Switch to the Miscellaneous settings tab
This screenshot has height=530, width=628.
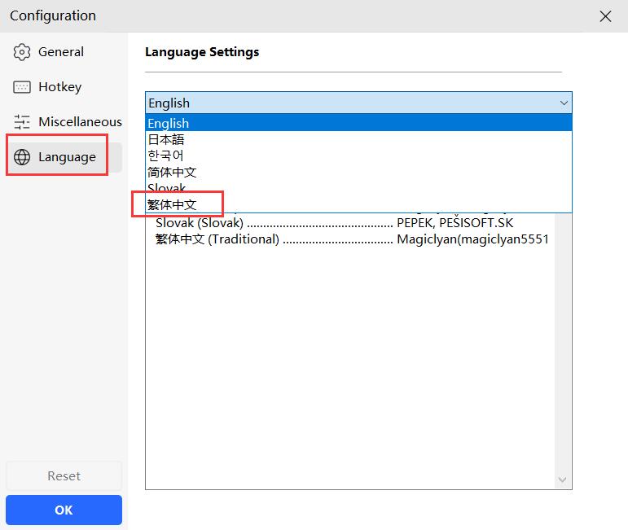[x=80, y=122]
